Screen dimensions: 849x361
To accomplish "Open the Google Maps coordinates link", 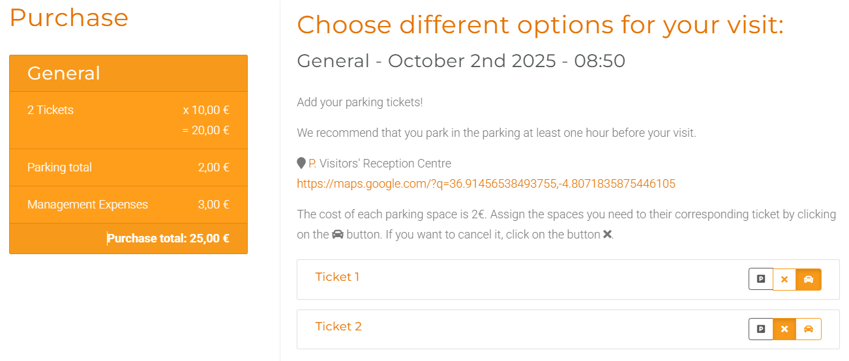I will 486,184.
